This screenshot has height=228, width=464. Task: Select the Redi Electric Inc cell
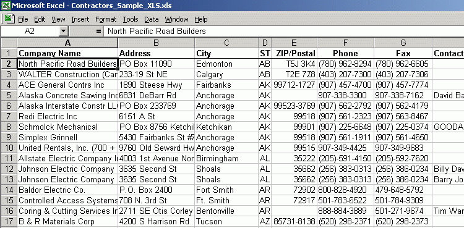67,116
